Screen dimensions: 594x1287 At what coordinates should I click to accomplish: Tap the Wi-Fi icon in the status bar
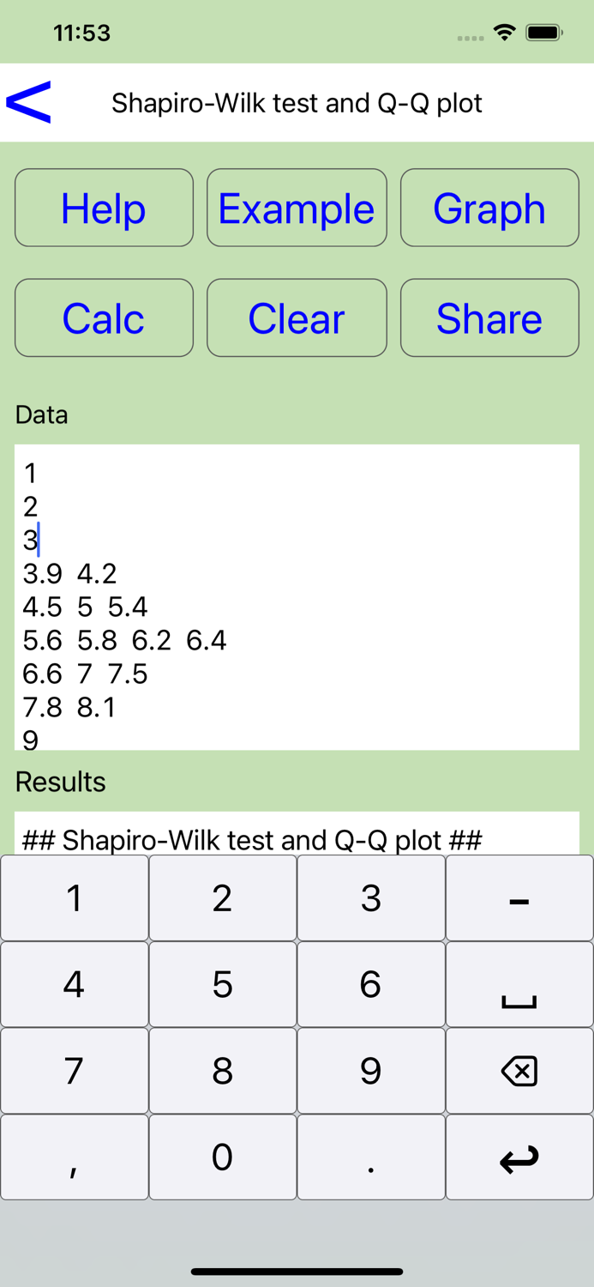(504, 31)
